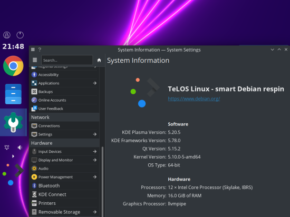This screenshot has height=217, width=290.
Task: Select the Qt Version 5.15.2 value
Action: [x=174, y=149]
